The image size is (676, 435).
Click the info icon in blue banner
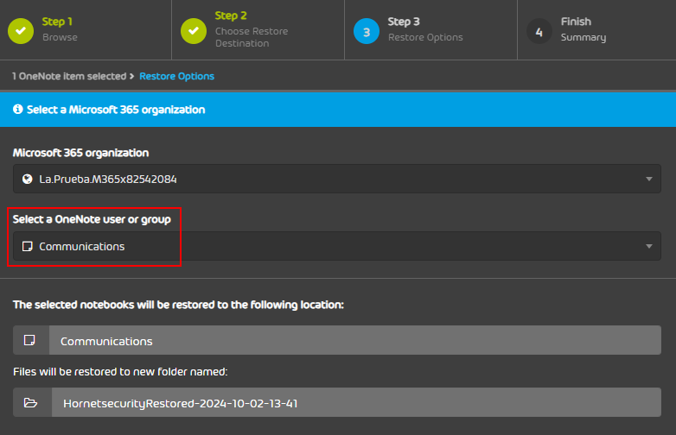18,110
